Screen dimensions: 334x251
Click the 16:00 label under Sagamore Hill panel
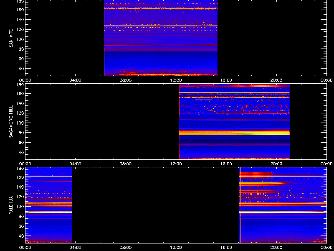tap(226, 164)
